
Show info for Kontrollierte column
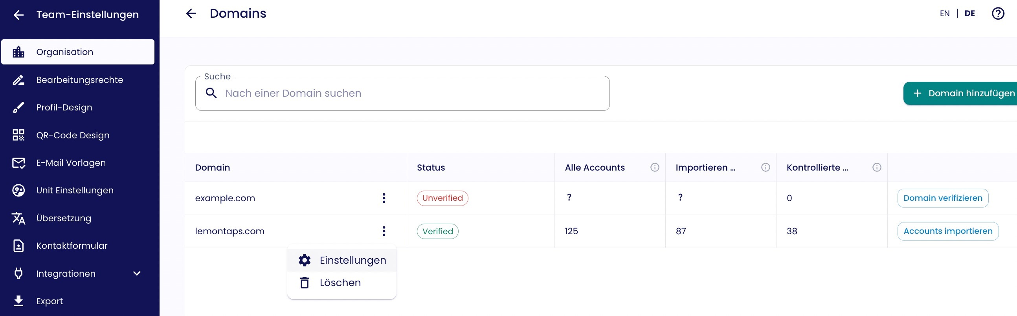876,167
